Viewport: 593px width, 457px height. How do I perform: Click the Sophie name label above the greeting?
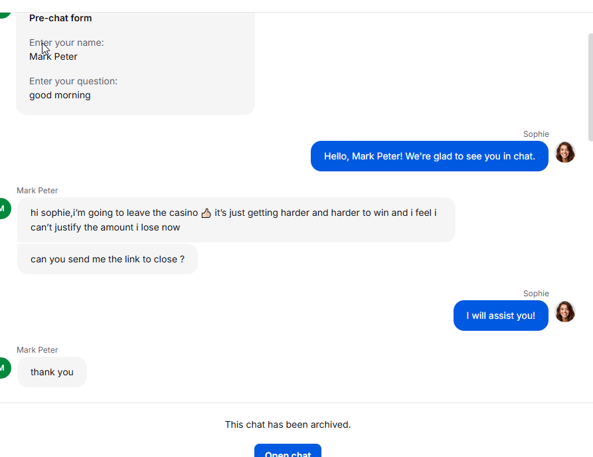click(x=536, y=134)
